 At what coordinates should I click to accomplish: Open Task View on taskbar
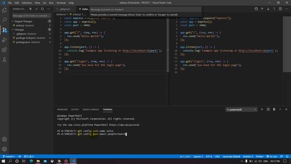pyautogui.click(x=24, y=161)
